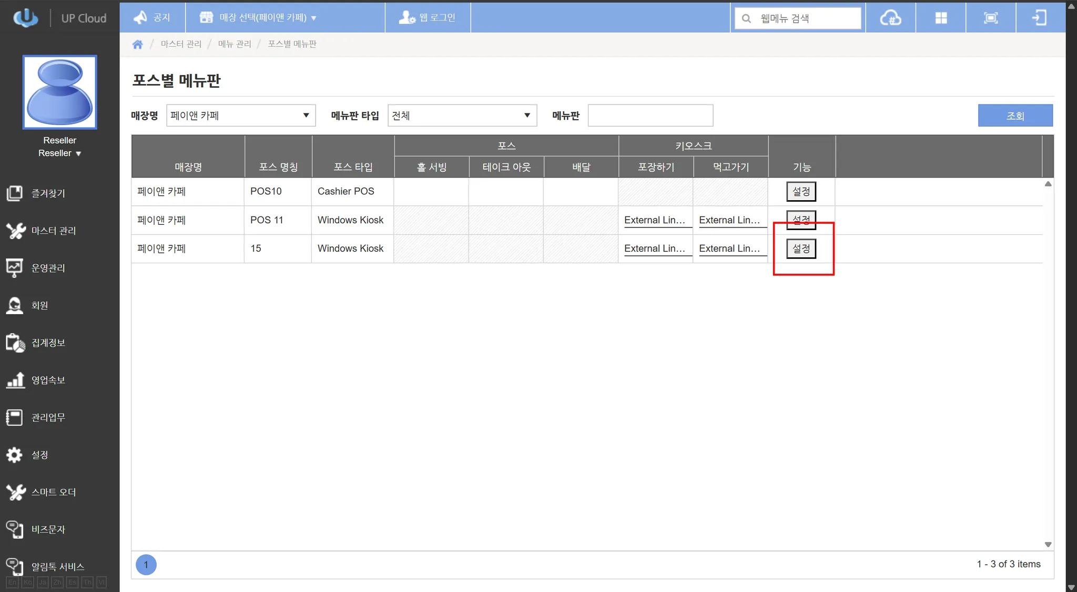Open 웹 로그인 top menu item

coord(428,18)
